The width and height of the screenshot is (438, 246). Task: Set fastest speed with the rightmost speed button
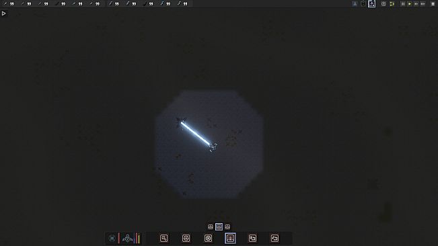tap(423, 4)
